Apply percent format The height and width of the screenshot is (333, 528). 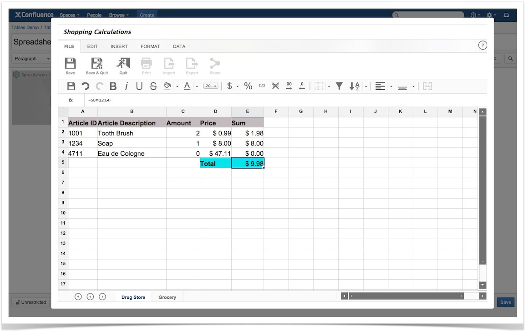coord(248,86)
